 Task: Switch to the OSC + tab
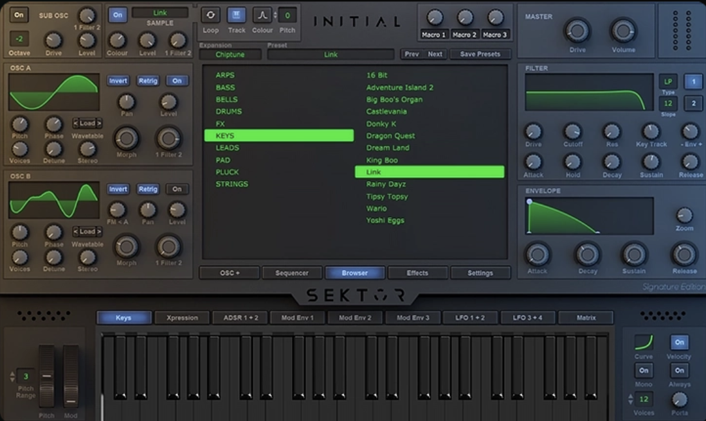click(230, 273)
